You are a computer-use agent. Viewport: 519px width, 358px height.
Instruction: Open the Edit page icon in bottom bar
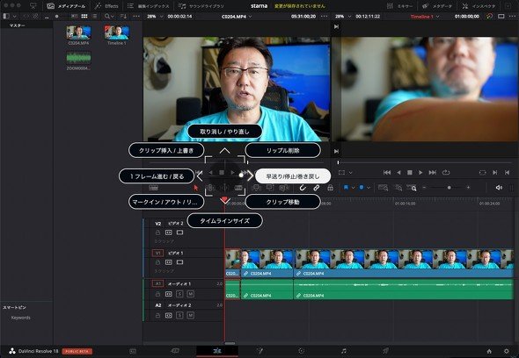pyautogui.click(x=217, y=351)
